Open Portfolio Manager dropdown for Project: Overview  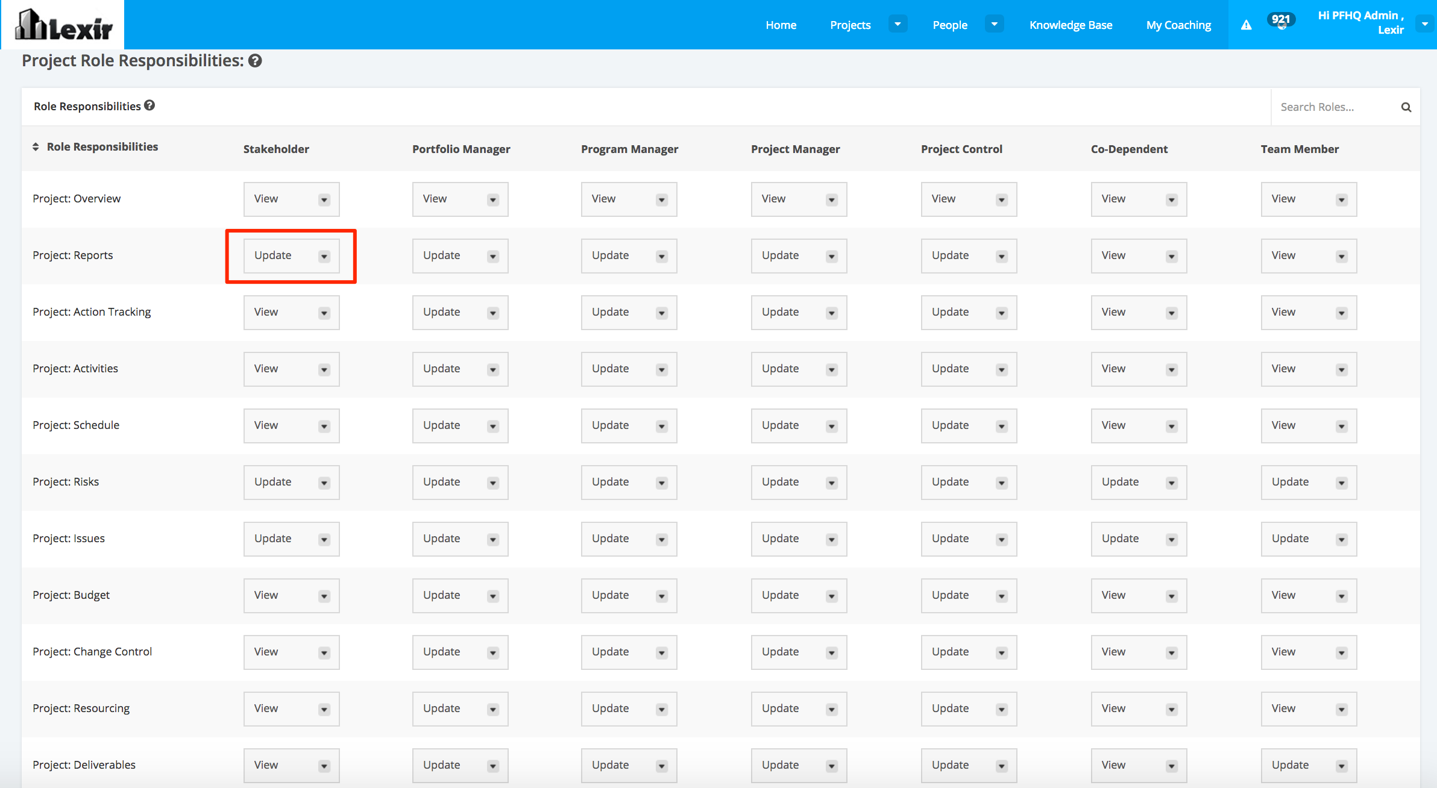pyautogui.click(x=460, y=199)
